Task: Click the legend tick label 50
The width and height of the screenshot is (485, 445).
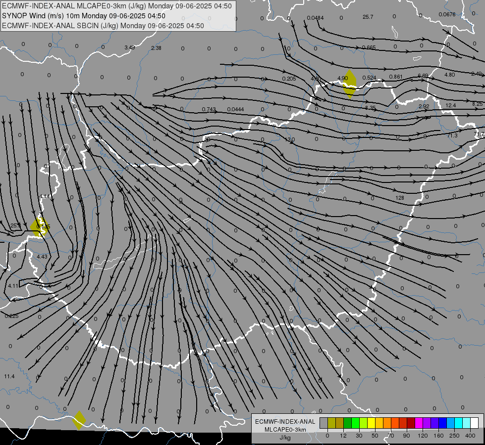Action: click(x=375, y=436)
